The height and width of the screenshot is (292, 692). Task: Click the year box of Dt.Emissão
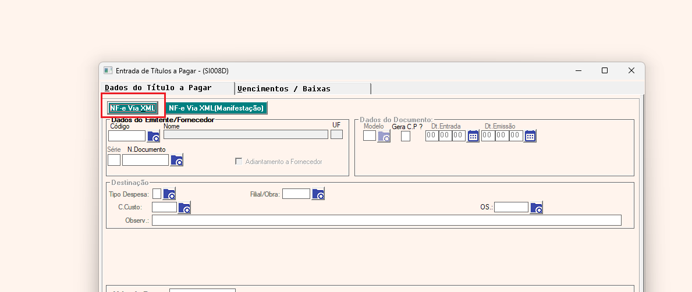pyautogui.click(x=516, y=136)
